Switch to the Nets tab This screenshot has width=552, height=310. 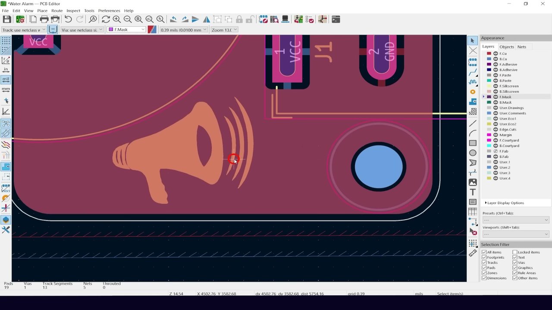point(522,46)
